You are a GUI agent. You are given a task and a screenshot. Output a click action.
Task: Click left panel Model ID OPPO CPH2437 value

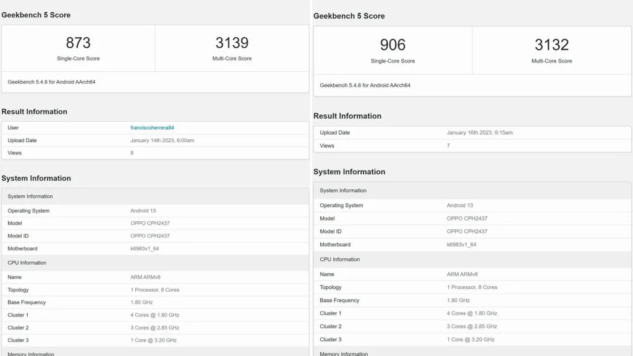(x=150, y=235)
